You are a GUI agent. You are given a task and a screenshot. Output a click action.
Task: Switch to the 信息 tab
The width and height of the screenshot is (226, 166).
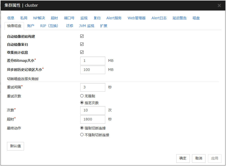(11, 18)
